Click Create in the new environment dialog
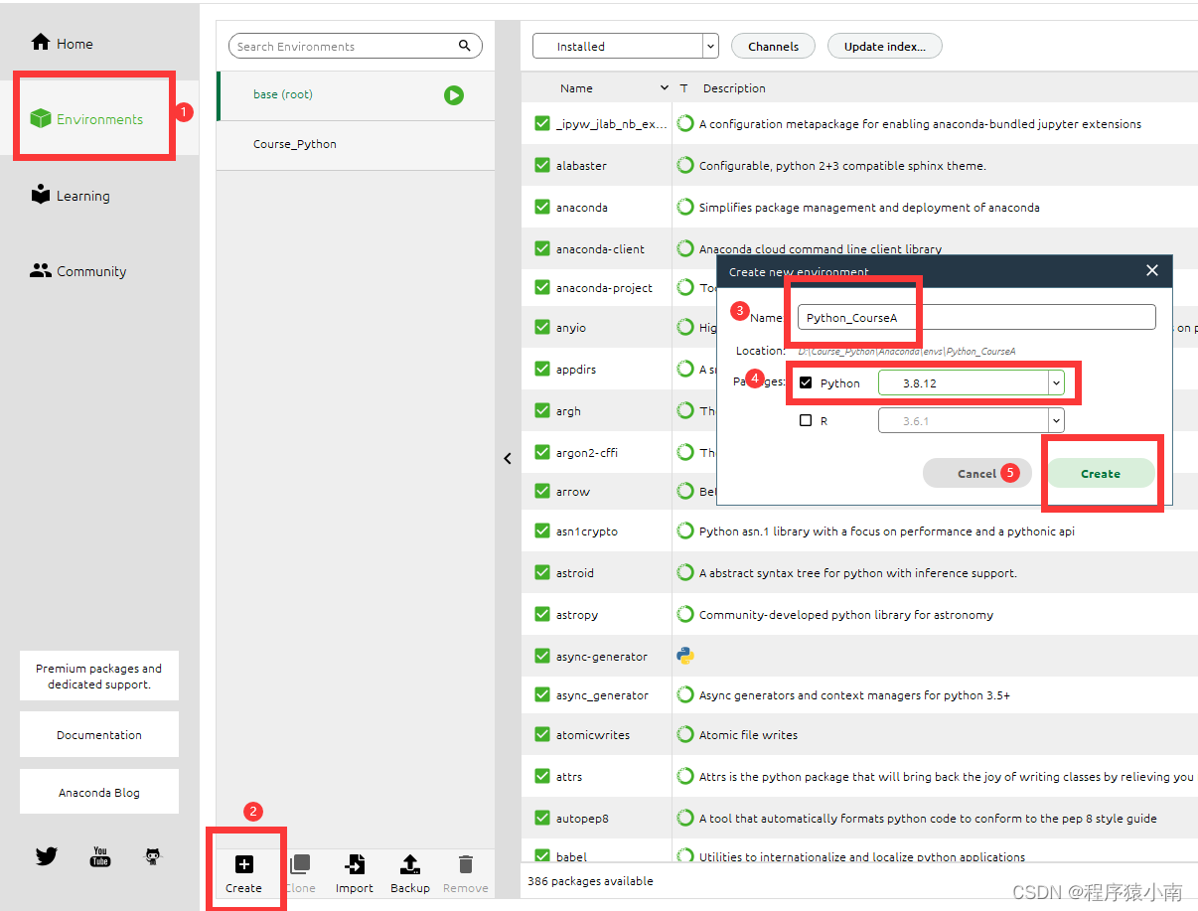 pyautogui.click(x=1101, y=474)
